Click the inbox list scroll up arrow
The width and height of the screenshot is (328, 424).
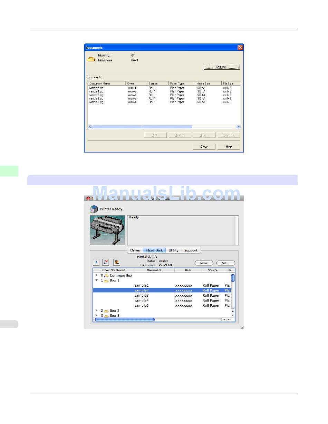(x=233, y=311)
